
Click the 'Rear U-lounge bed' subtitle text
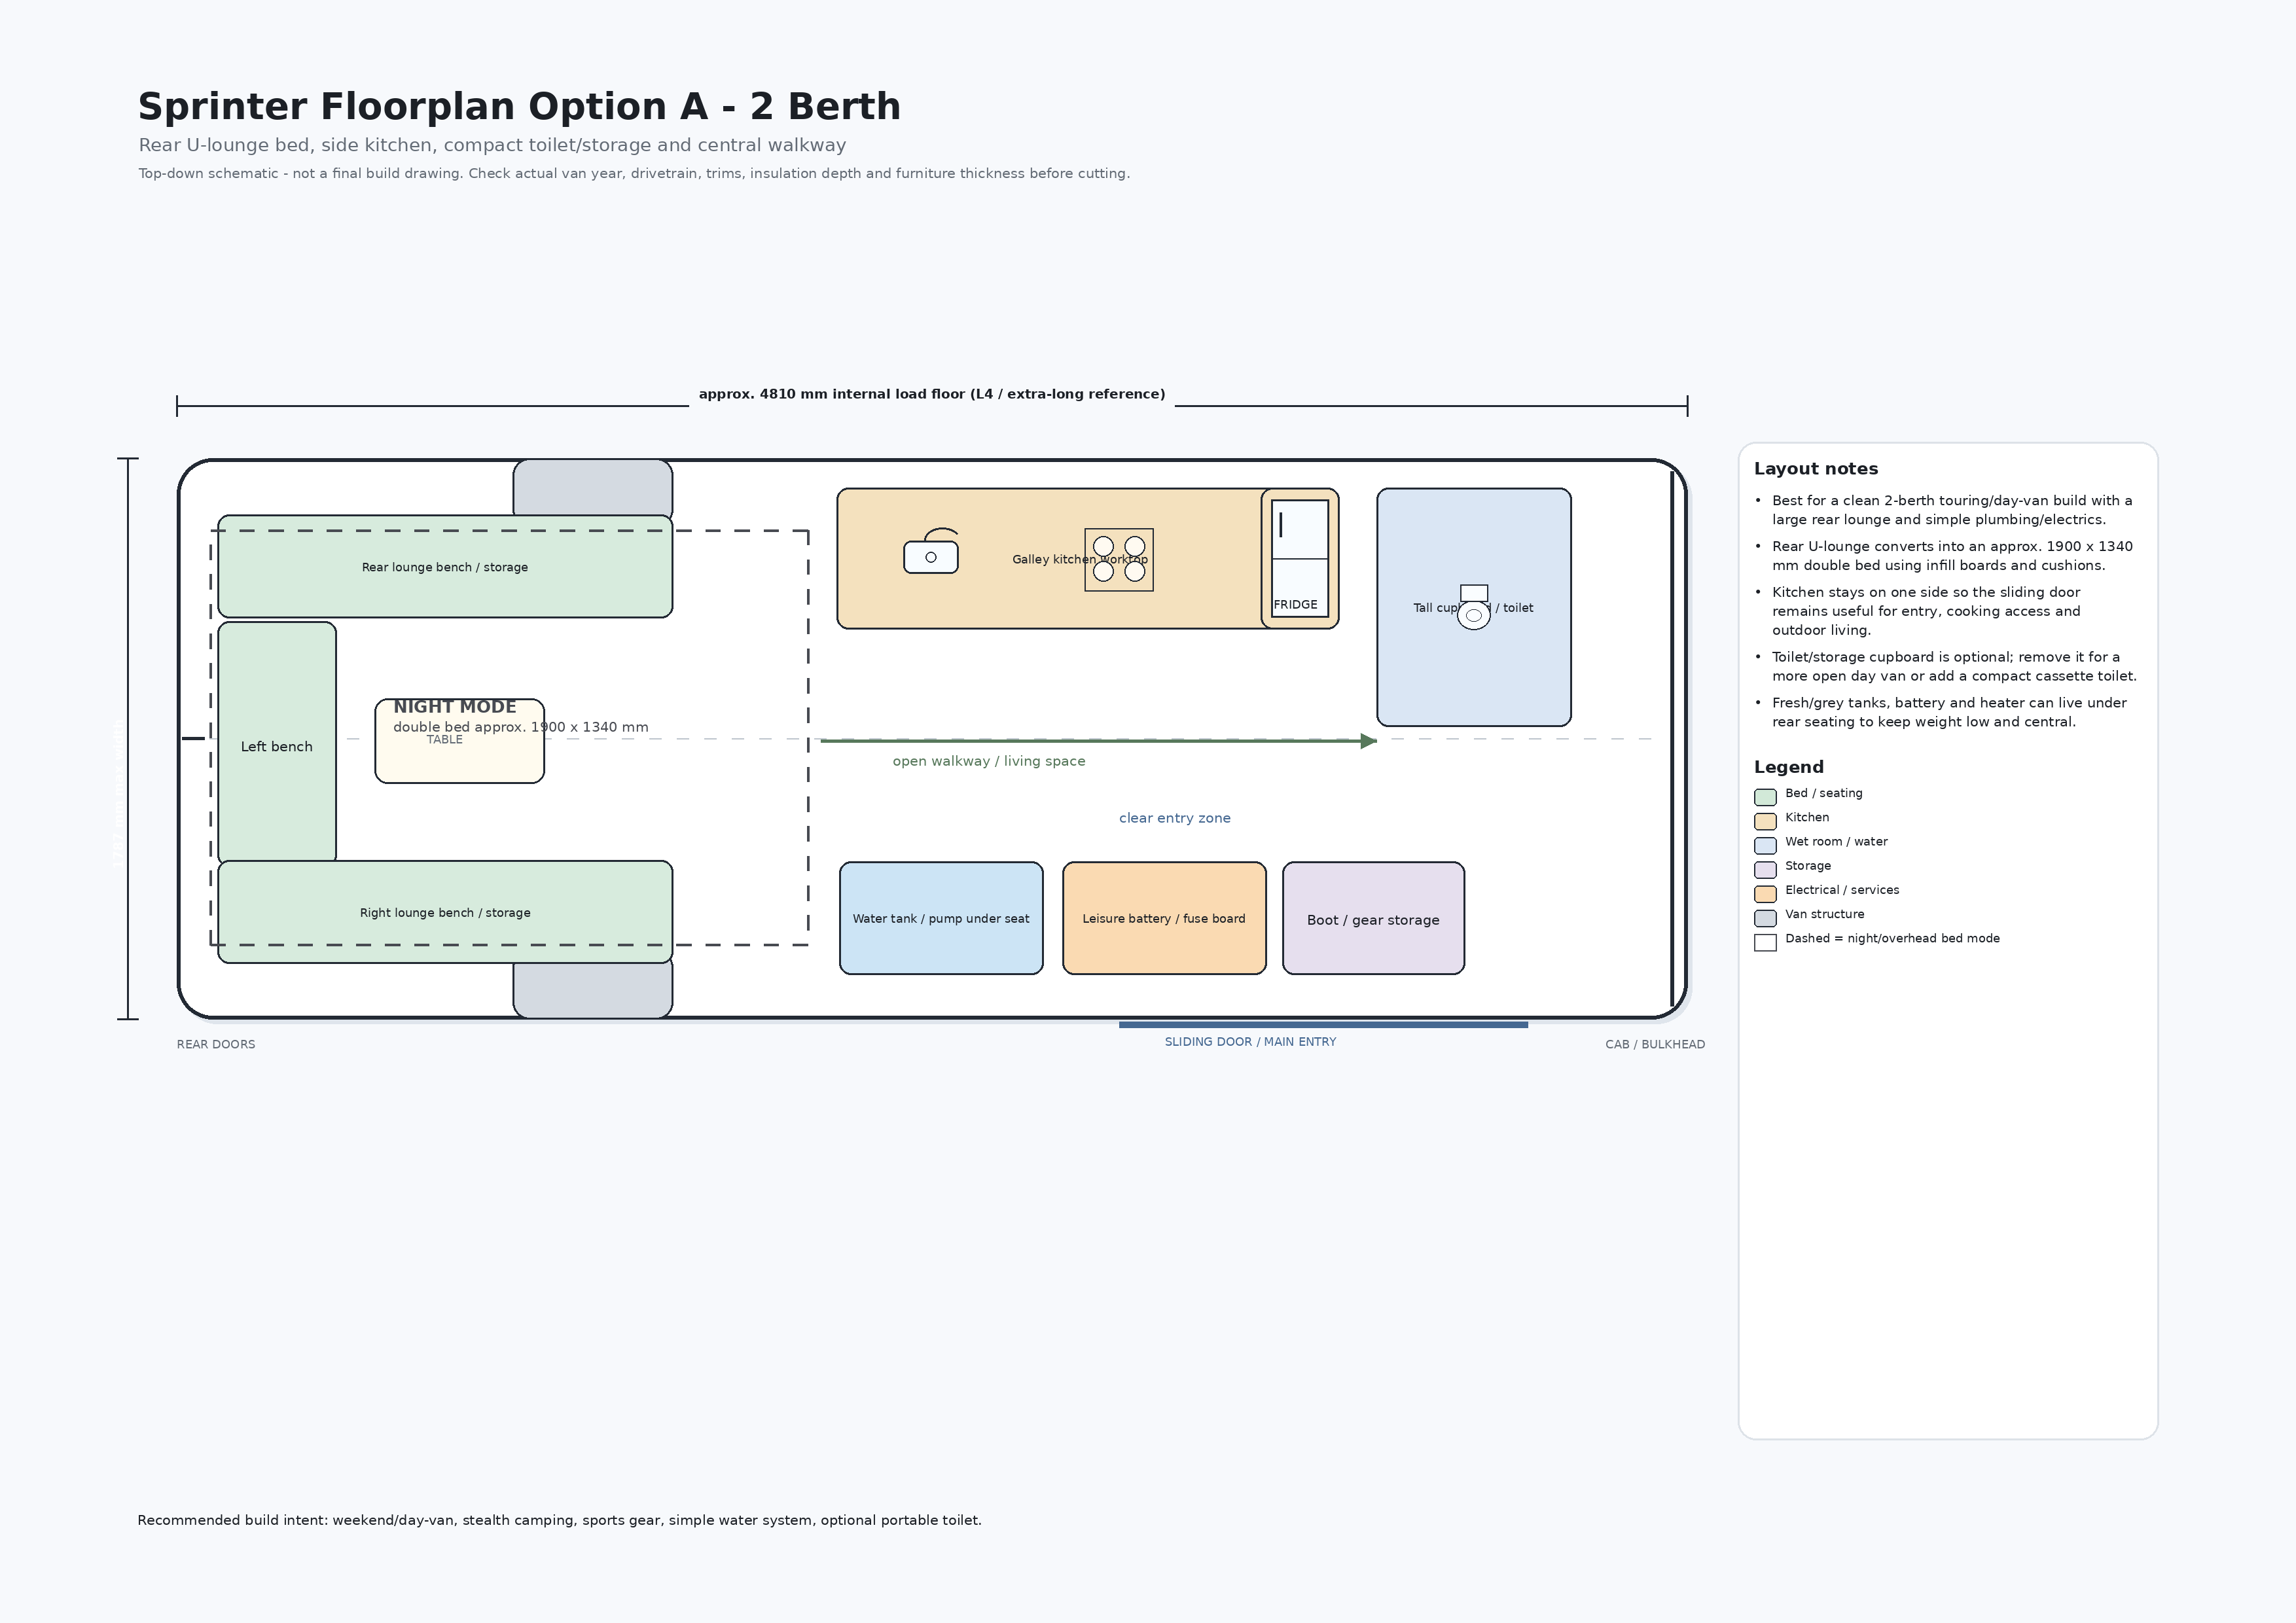tap(492, 145)
